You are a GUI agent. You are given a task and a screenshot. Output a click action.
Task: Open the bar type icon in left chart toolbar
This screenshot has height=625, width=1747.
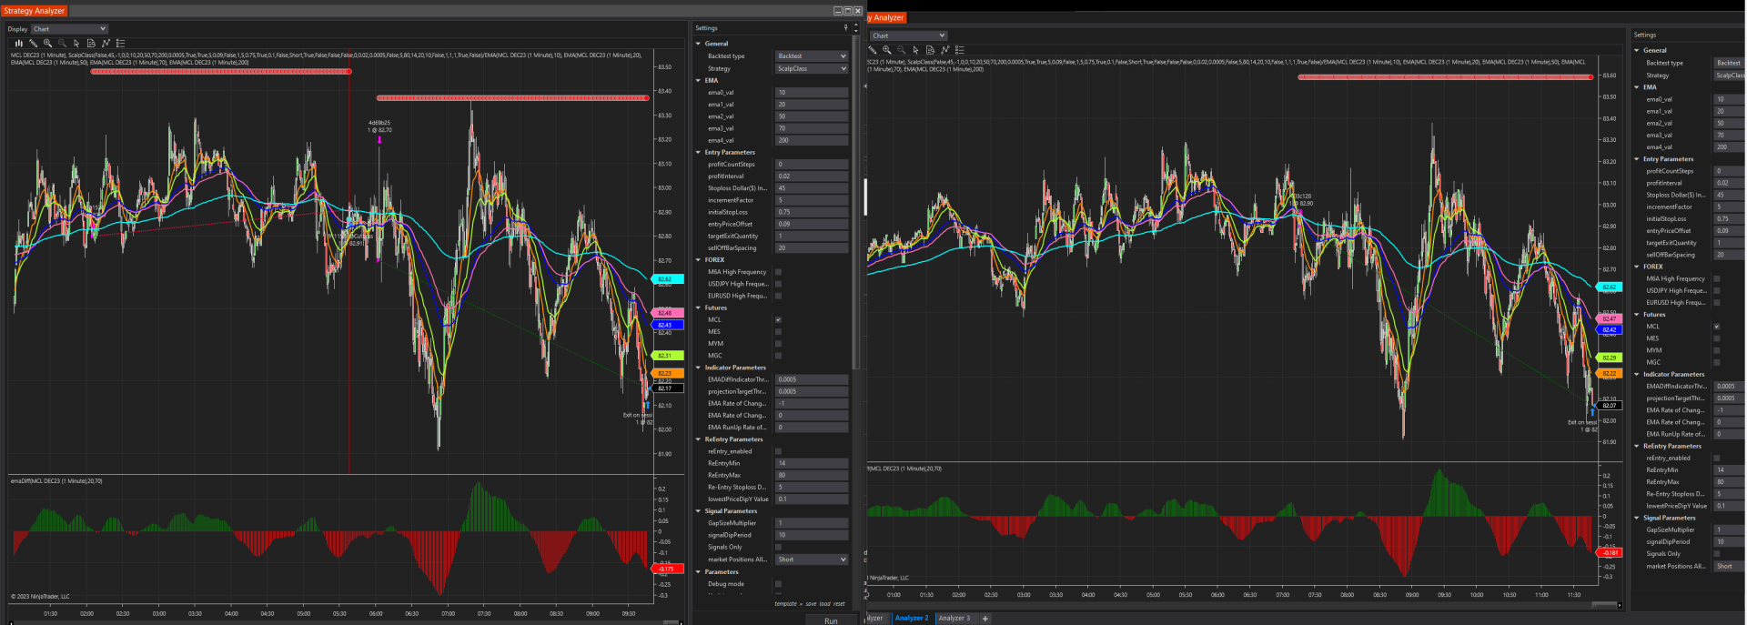click(18, 43)
